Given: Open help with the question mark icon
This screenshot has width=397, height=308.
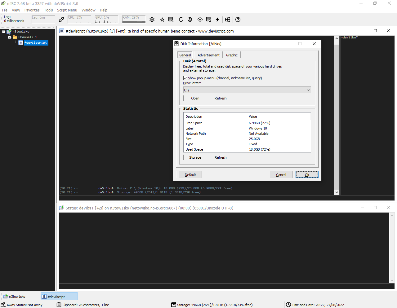Looking at the screenshot, I should (238, 20).
